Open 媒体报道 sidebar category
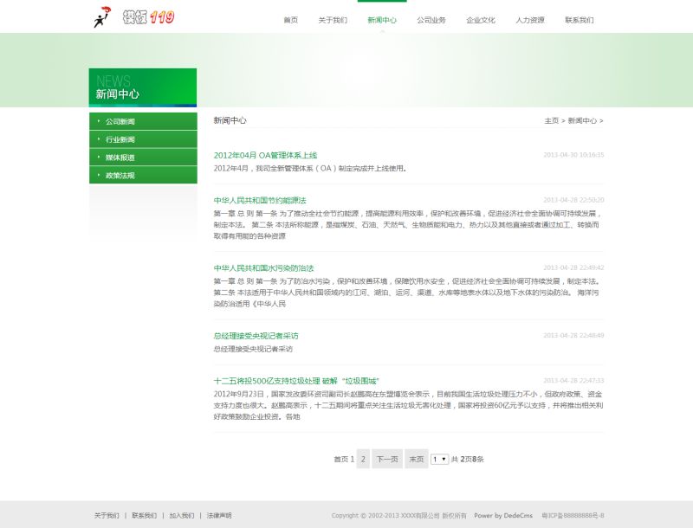Screen dimensions: 693x528 click(143, 158)
